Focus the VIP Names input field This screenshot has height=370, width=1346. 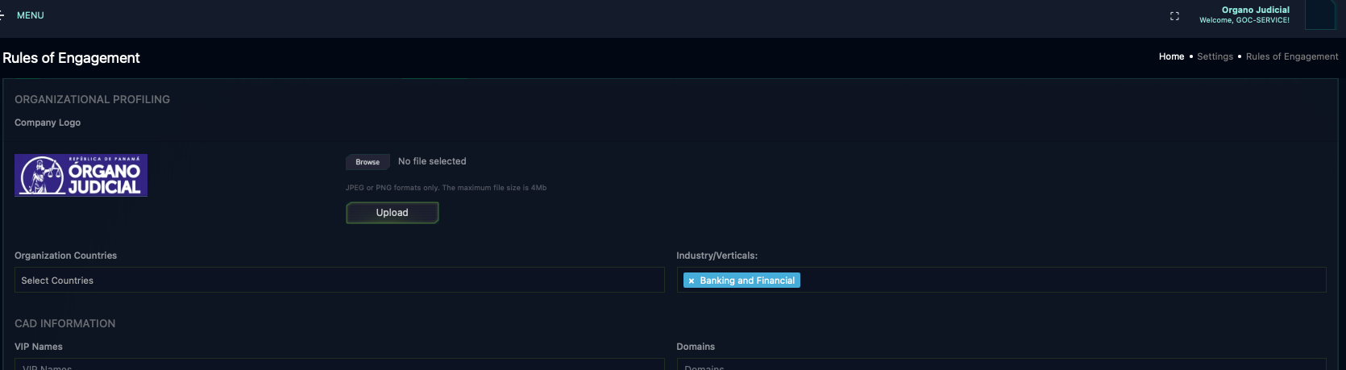point(339,365)
